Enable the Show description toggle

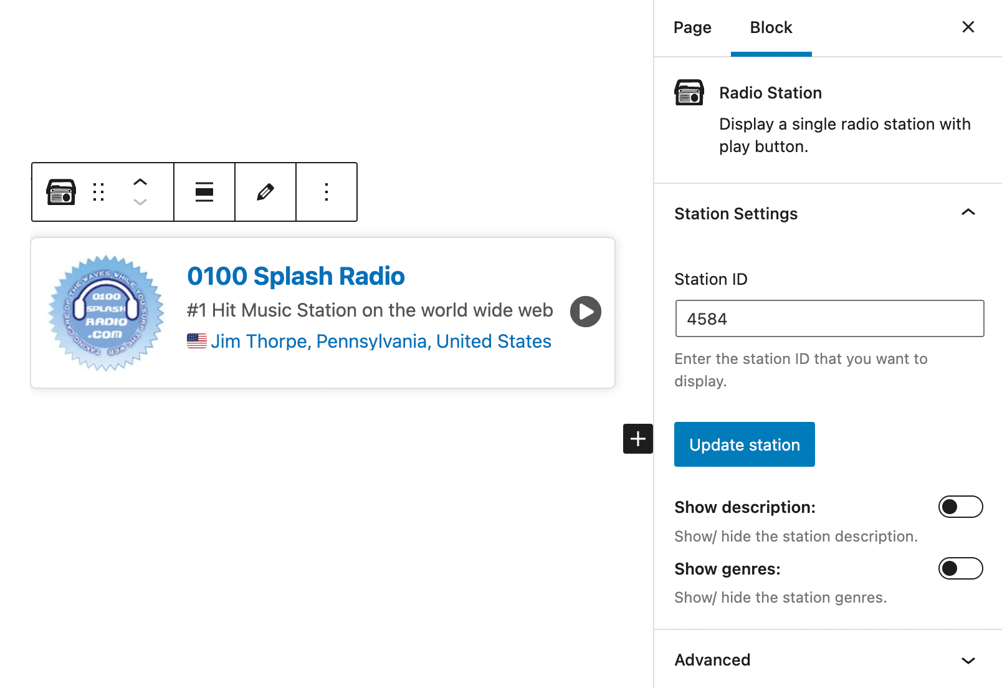coord(960,507)
